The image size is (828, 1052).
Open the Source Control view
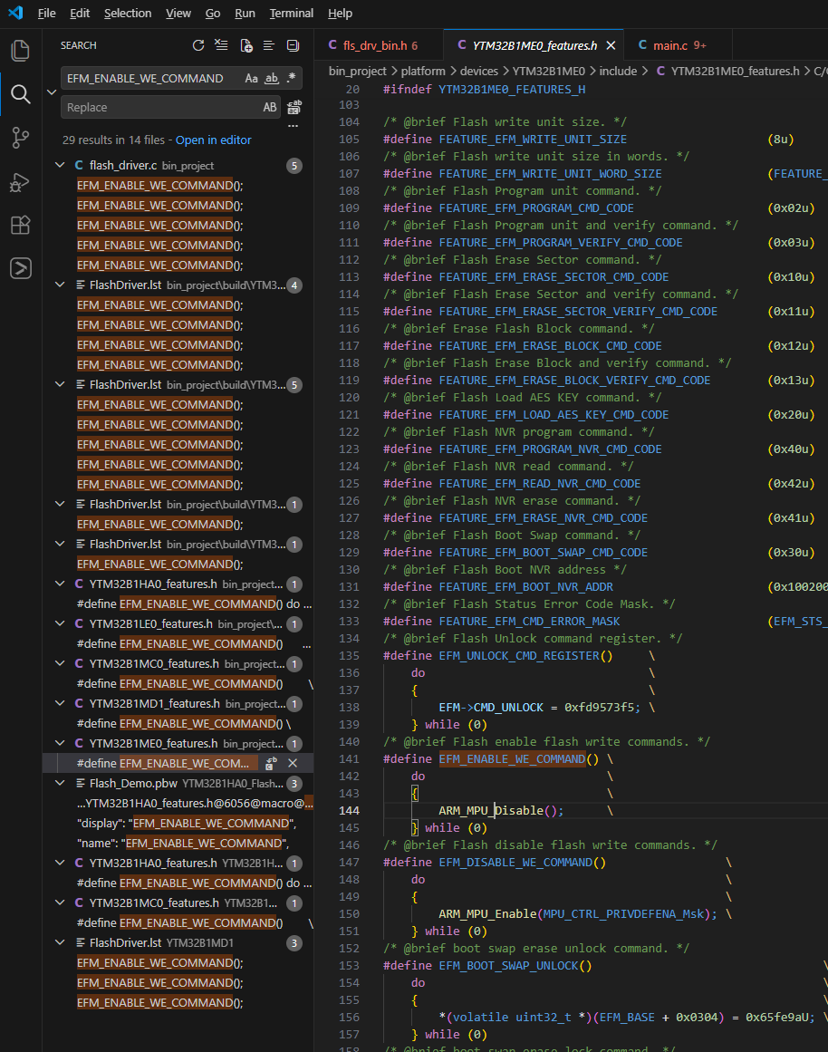click(x=20, y=138)
